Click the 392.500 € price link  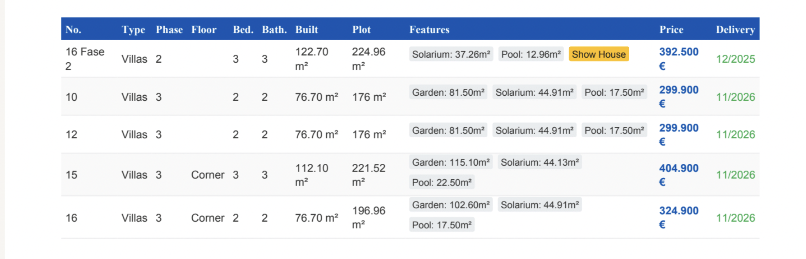(x=678, y=52)
